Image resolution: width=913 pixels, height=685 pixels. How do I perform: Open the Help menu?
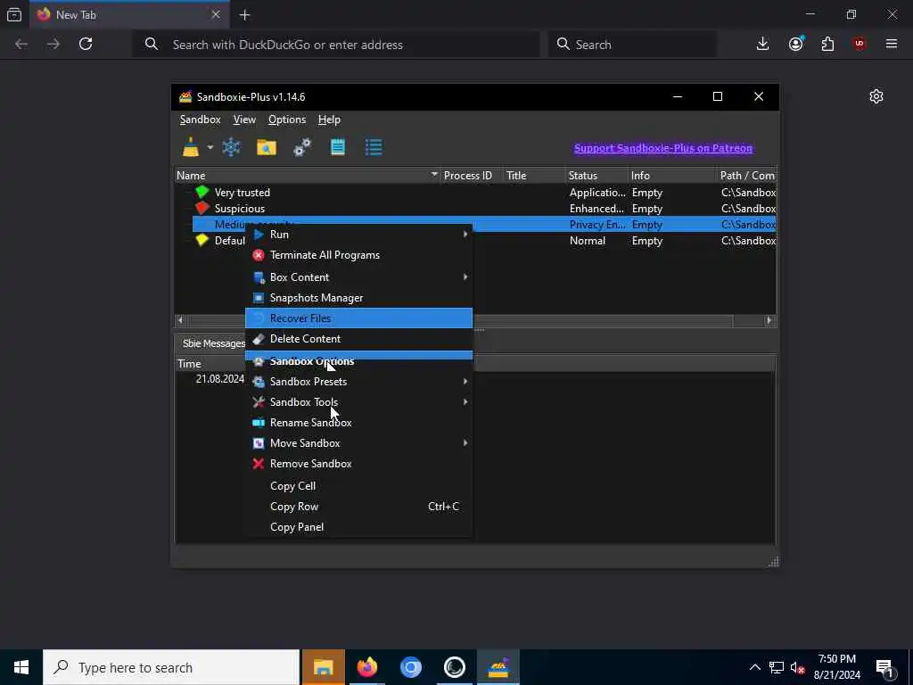(x=329, y=120)
